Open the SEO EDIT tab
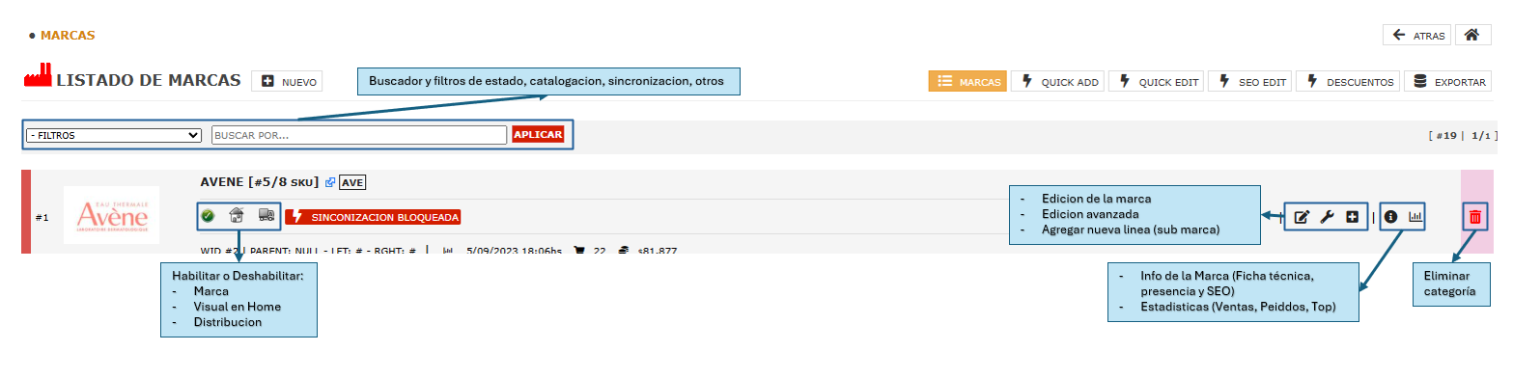 [x=1250, y=82]
